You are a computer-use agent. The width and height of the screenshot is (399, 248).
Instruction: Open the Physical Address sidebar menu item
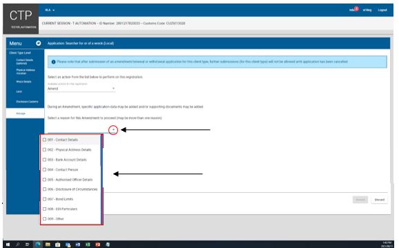[26, 72]
